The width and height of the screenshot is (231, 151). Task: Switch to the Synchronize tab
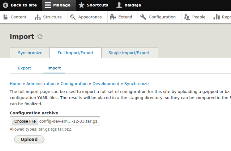click(x=30, y=53)
